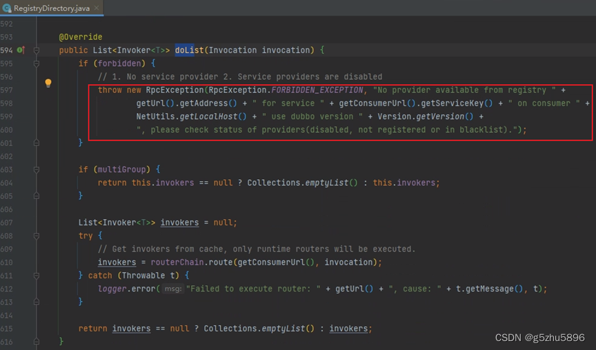Click the "No service provider" comment line
596x350 pixels.
(x=240, y=76)
